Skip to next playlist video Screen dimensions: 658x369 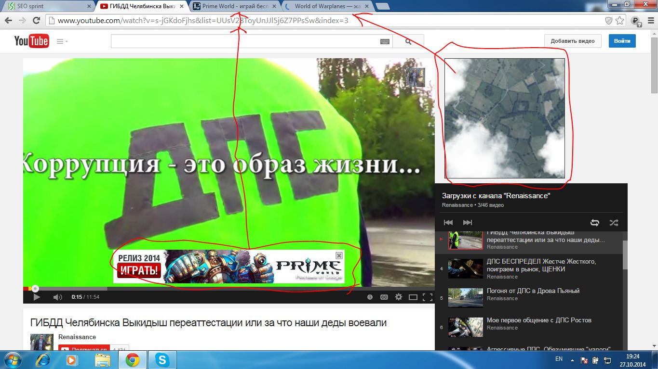coord(467,223)
